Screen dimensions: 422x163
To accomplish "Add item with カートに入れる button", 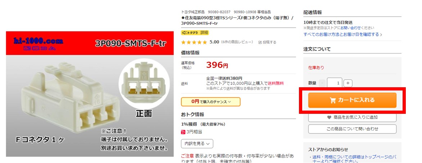I will (x=352, y=100).
